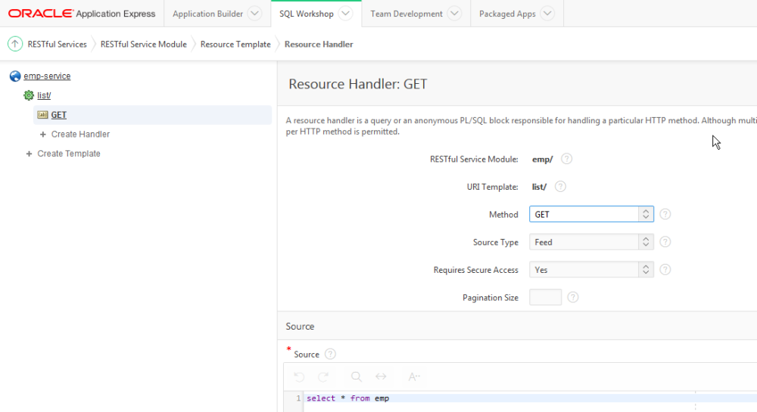Open the Source Type dropdown showing Feed
The height and width of the screenshot is (412, 757).
point(590,242)
